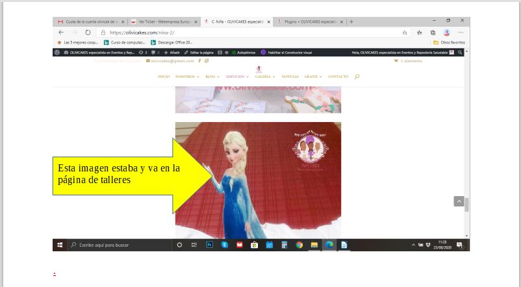Click the back-to-top arrow button
Screen dimensions: 521x287
[x=459, y=201]
